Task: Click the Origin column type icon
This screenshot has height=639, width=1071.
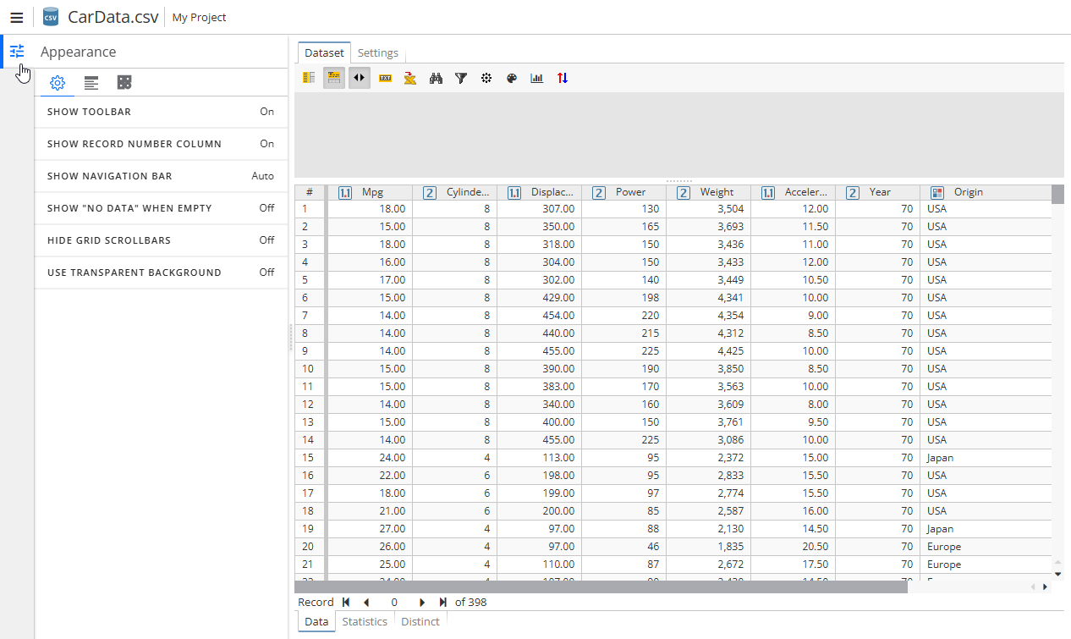Action: click(x=936, y=193)
